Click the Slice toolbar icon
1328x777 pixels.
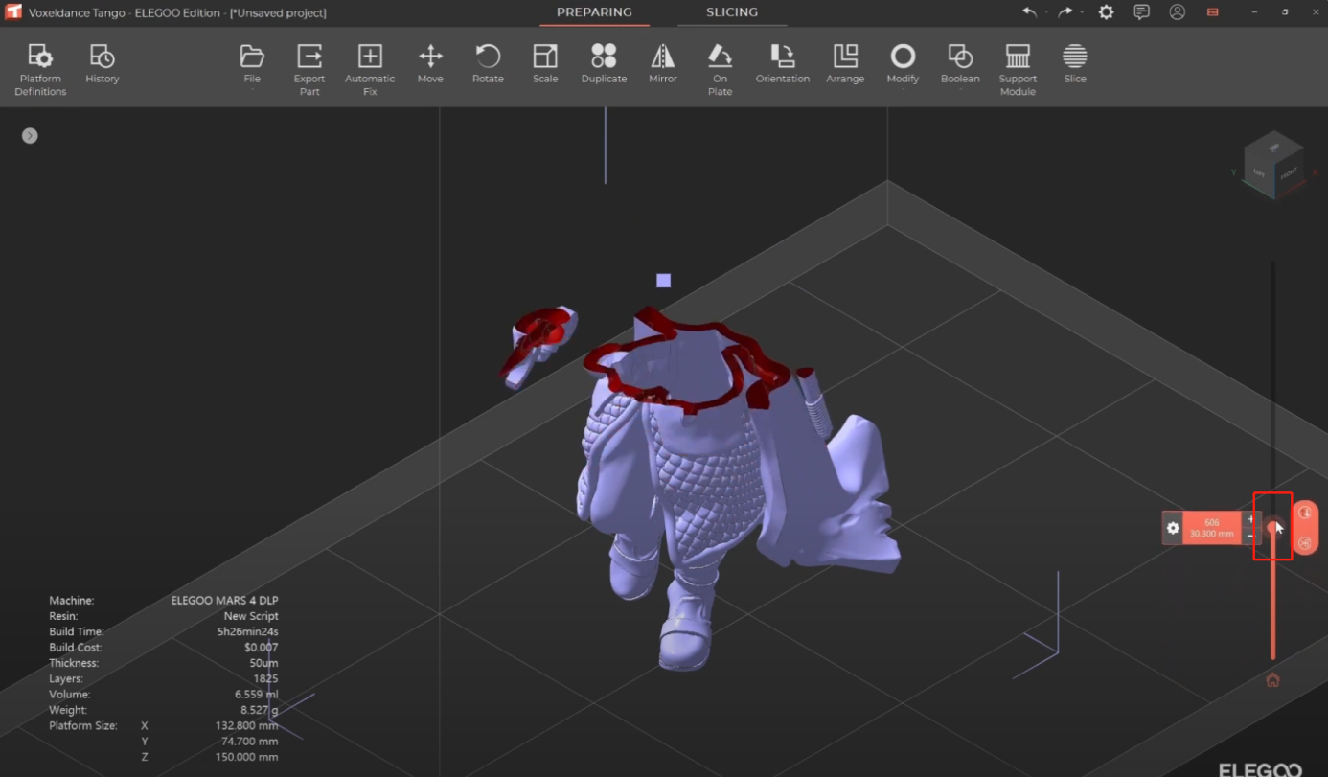1075,64
